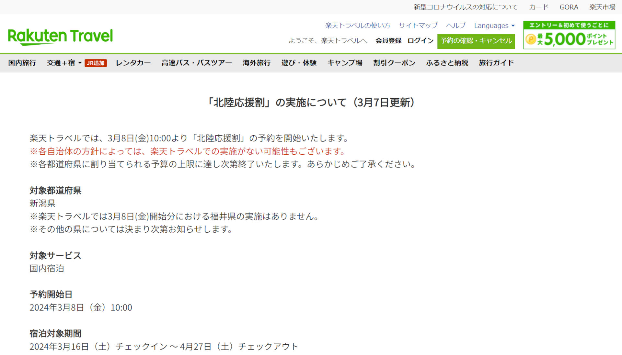Click the 対象サービス heading

coord(55,256)
